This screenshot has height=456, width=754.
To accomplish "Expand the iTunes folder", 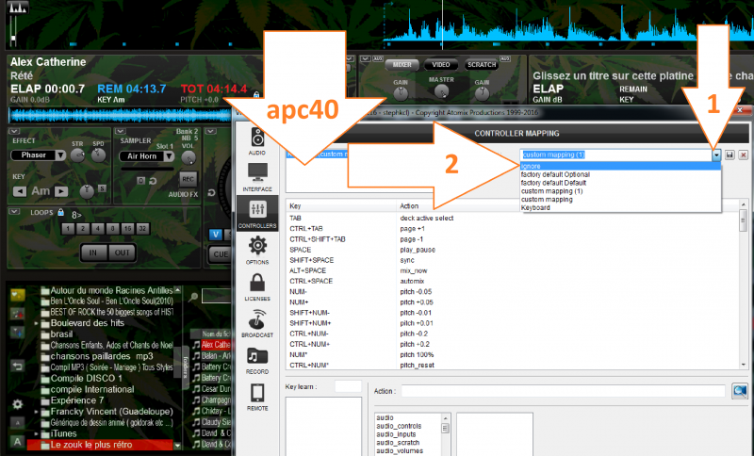I will [x=36, y=434].
